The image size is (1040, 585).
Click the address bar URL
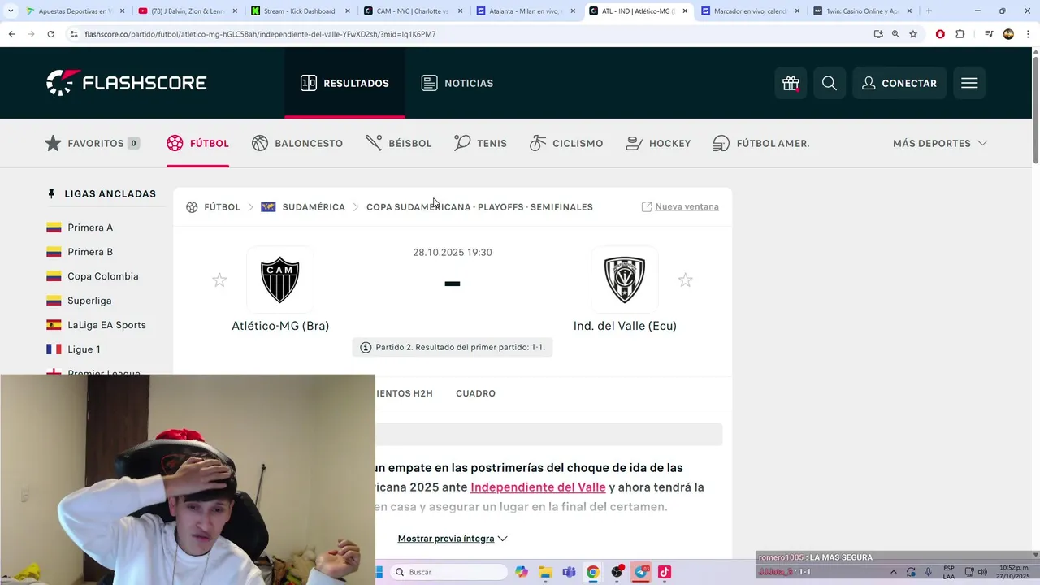coord(260,34)
